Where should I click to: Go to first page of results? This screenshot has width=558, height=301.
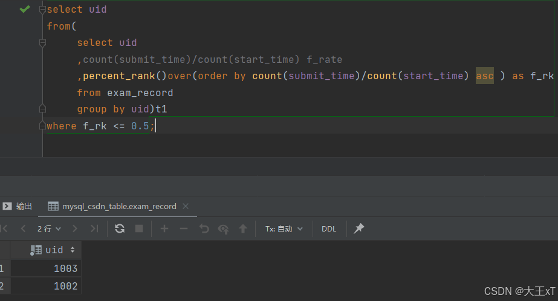pos(4,228)
